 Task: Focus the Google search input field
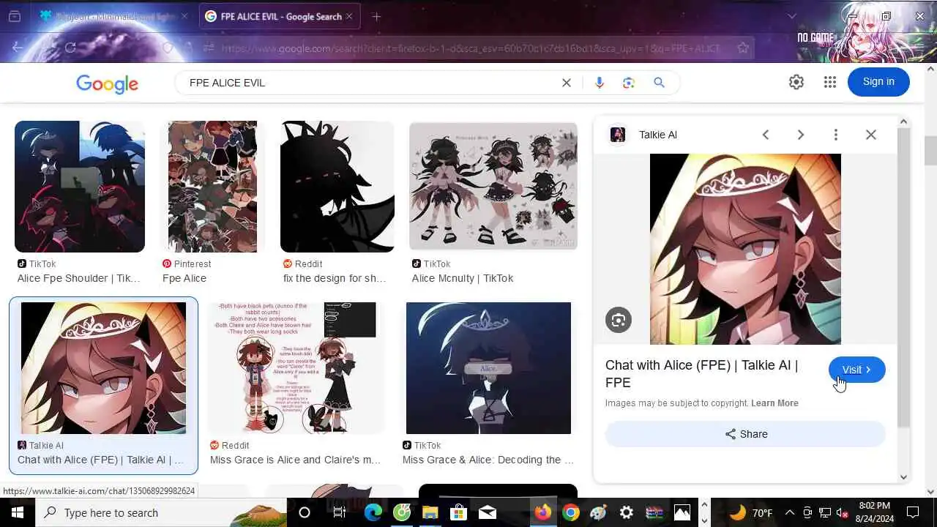370,83
